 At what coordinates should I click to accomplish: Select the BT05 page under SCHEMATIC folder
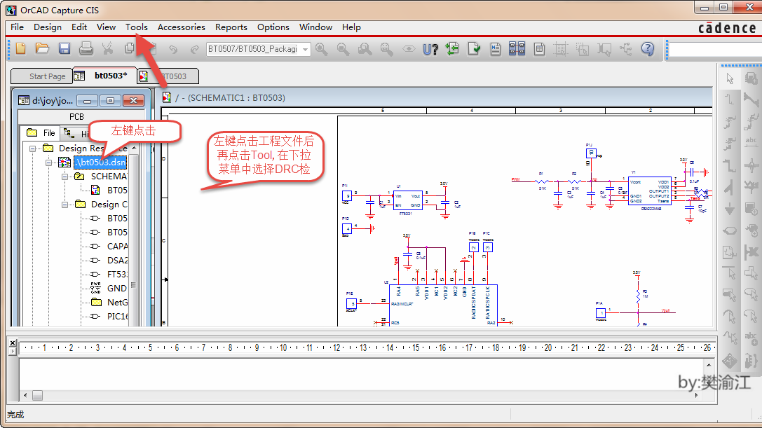117,191
